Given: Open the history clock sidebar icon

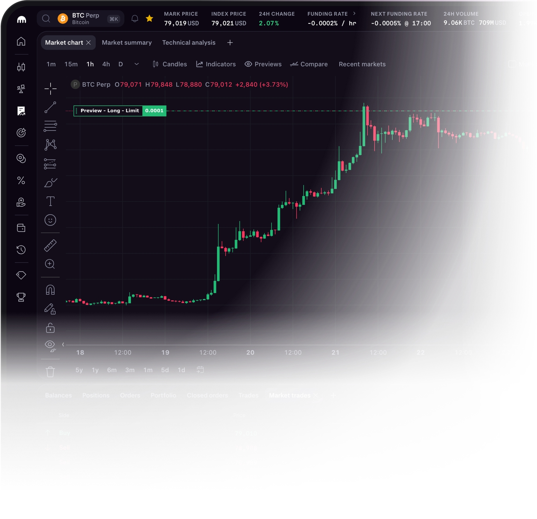Looking at the screenshot, I should pos(21,250).
